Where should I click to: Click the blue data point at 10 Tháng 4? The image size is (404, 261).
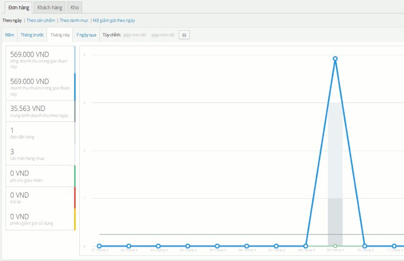364,246
